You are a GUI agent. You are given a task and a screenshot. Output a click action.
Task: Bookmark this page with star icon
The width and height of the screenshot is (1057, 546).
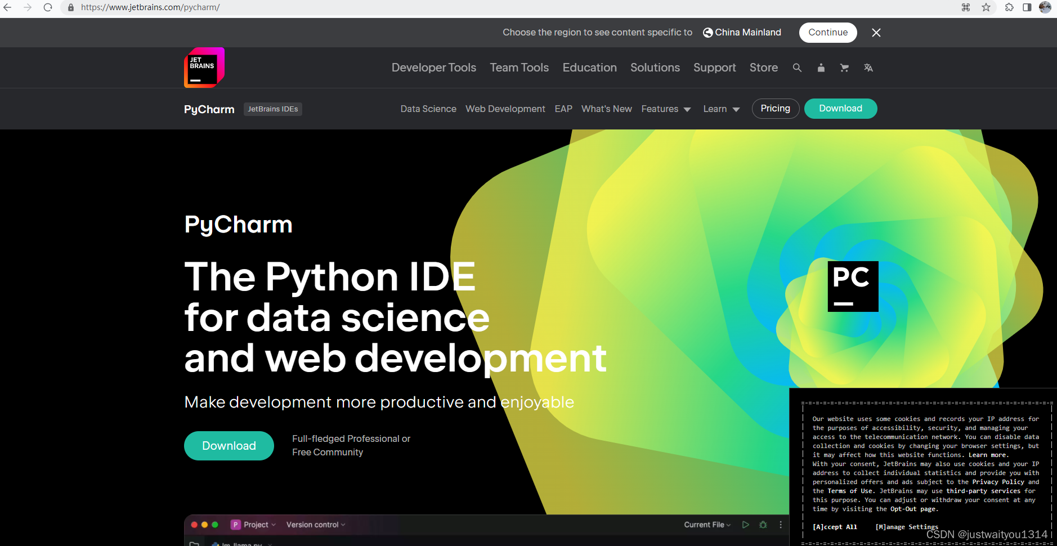tap(986, 7)
